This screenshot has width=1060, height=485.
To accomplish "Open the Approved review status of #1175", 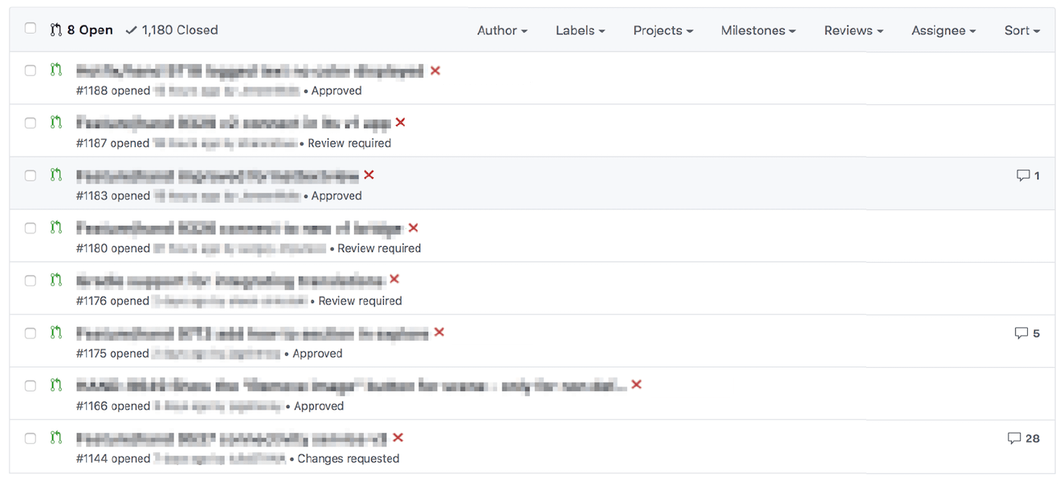I will tap(317, 354).
